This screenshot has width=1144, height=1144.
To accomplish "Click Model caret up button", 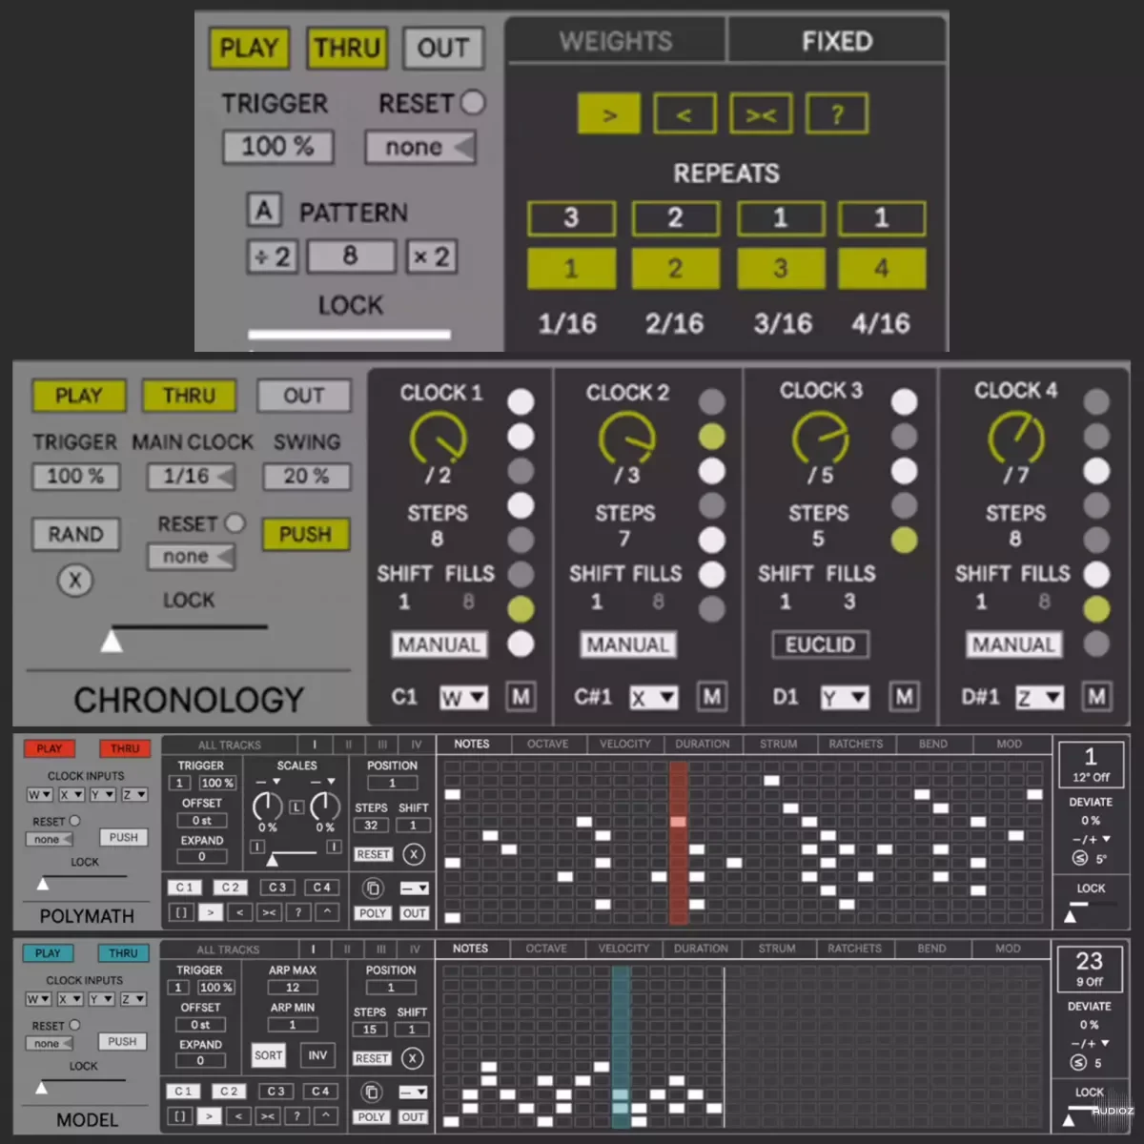I will pyautogui.click(x=326, y=1116).
